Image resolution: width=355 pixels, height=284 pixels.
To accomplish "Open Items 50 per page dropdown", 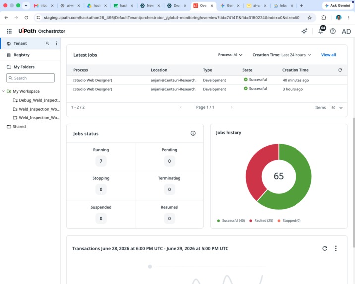I will (337, 108).
